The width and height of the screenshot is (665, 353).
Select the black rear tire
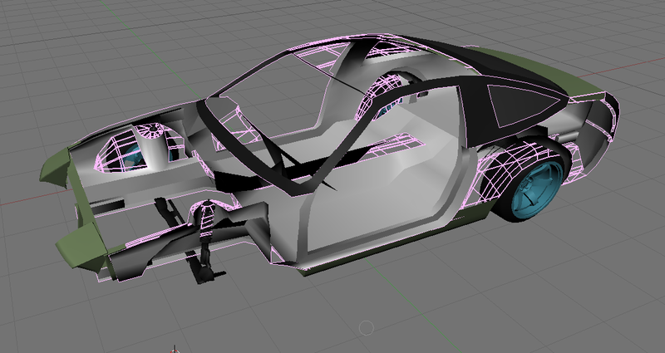click(505, 208)
